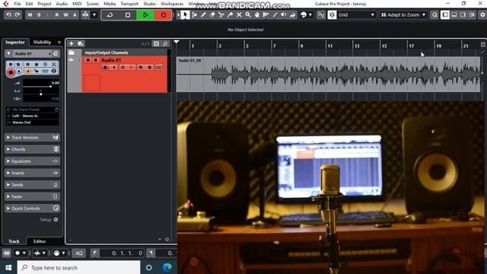Open the Project menu
This screenshot has width=487, height=274.
point(44,4)
